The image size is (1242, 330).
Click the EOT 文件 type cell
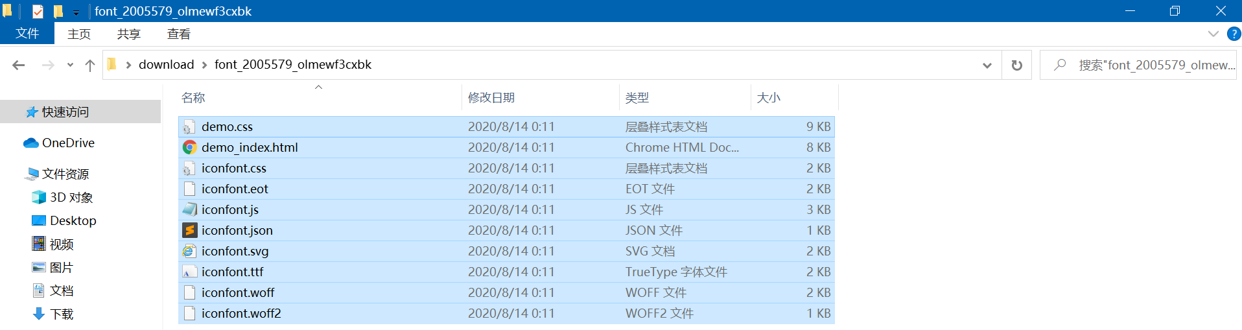coord(650,189)
